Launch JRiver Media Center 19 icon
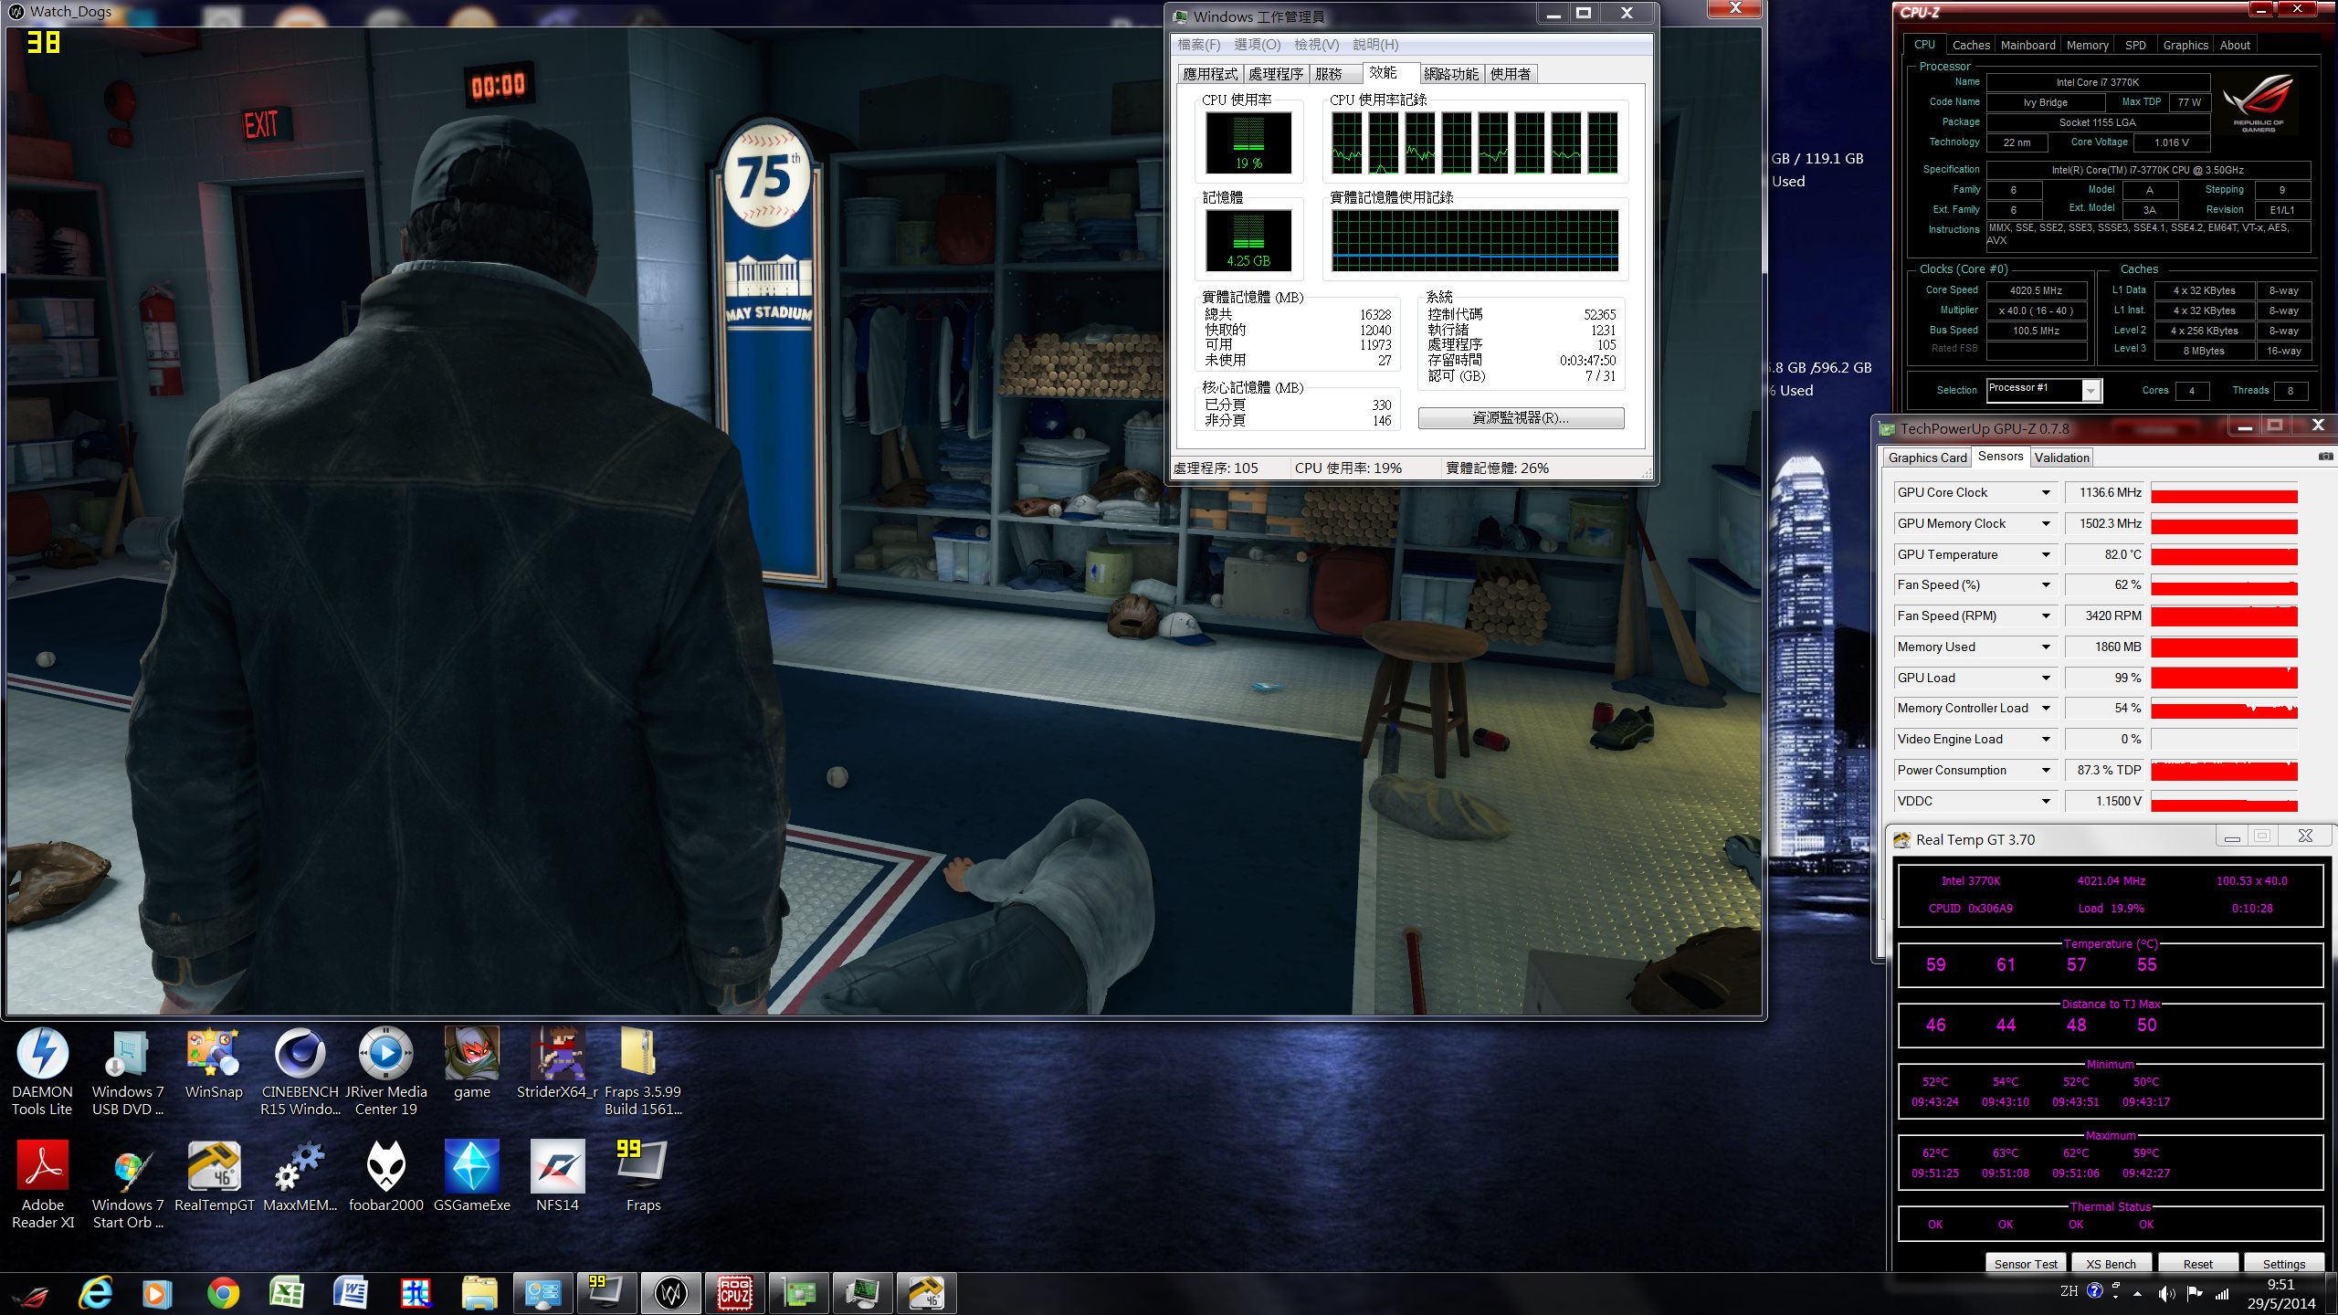This screenshot has height=1315, width=2338. click(385, 1070)
